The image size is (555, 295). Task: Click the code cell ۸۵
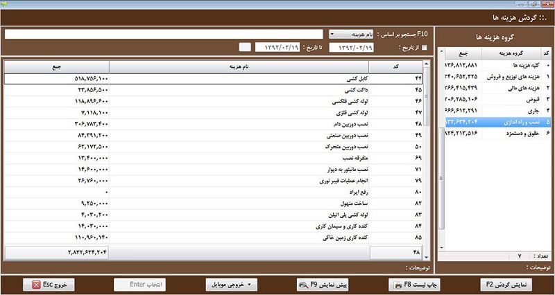point(395,238)
